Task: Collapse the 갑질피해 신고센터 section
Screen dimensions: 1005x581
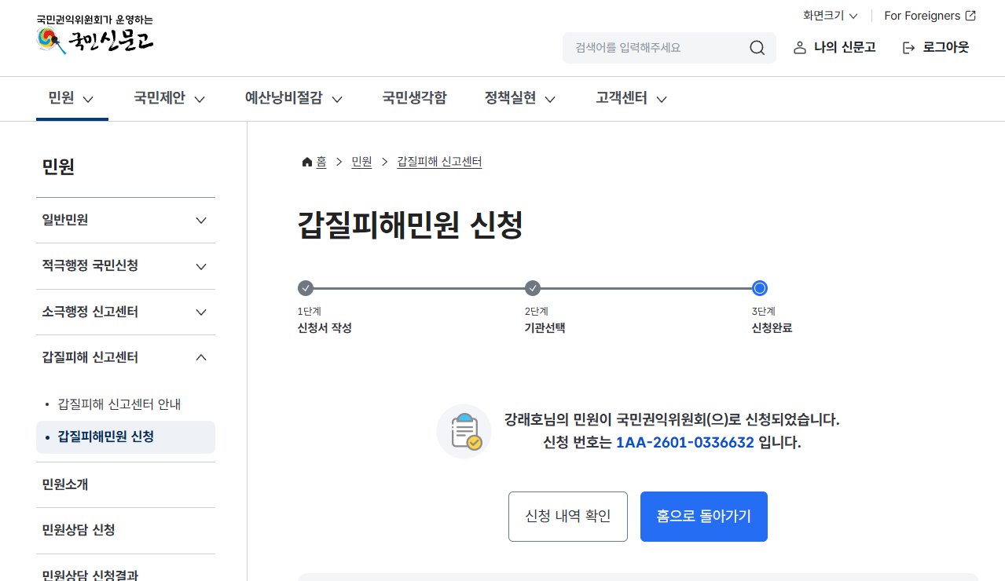Action: click(201, 358)
